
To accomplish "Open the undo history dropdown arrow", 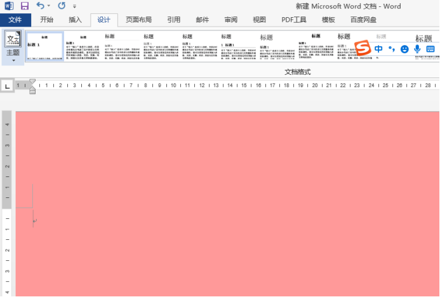I will click(x=49, y=6).
